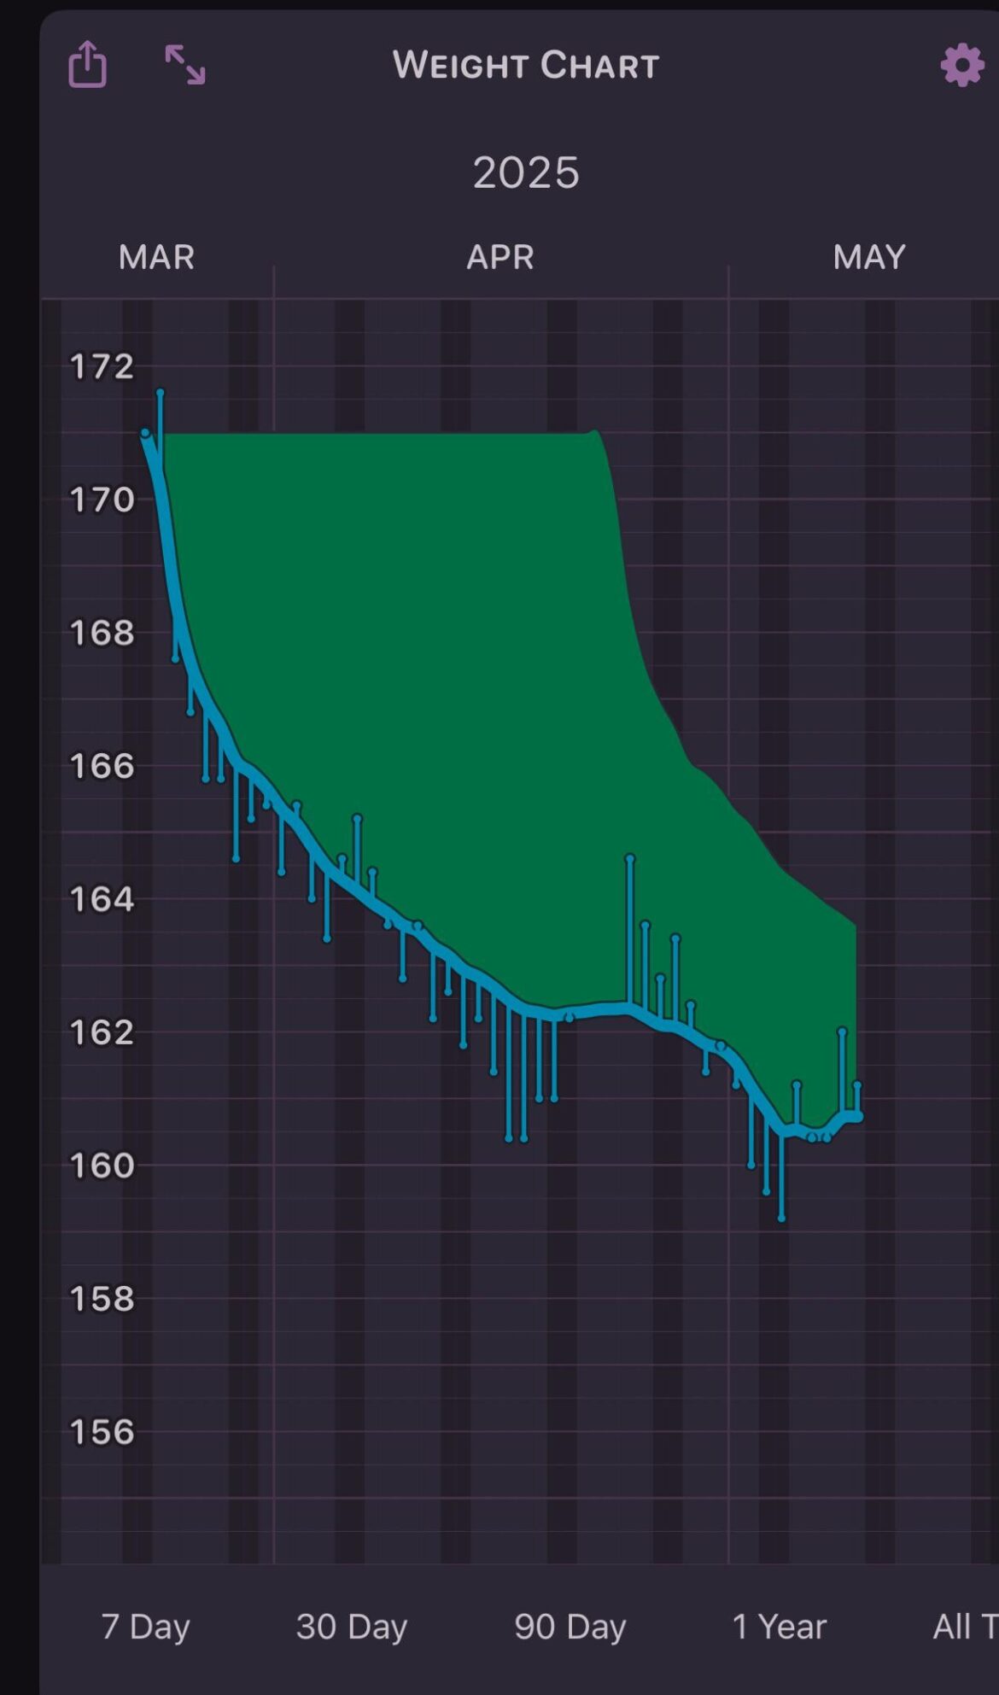Viewport: 999px width, 1695px height.
Task: Tap the Weight Chart title
Action: [x=526, y=65]
